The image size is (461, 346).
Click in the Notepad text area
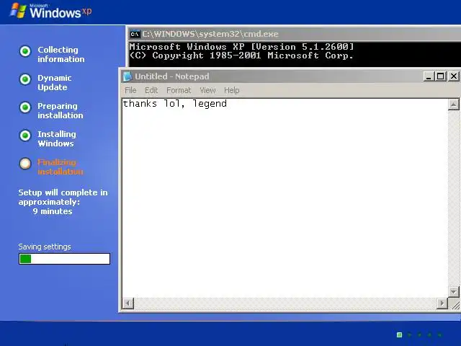[x=285, y=198]
